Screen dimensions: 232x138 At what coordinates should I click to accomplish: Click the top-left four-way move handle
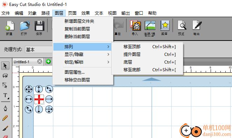pyautogui.click(x=29, y=89)
